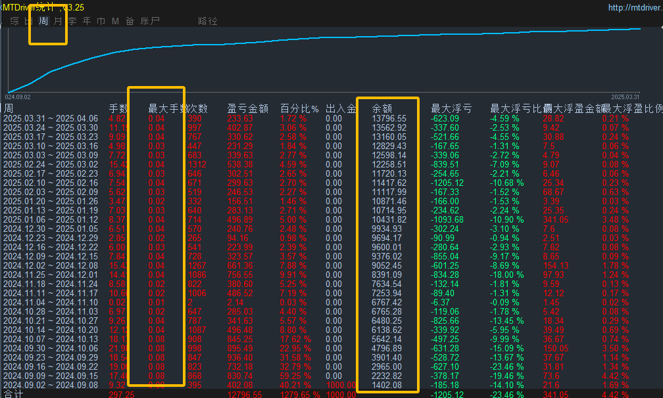
Task: Click total percentage 1279.65 % in 合计 row
Action: tap(300, 394)
